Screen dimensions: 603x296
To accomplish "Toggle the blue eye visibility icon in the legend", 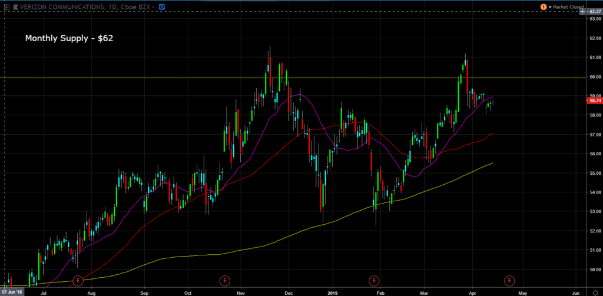I will (x=162, y=7).
